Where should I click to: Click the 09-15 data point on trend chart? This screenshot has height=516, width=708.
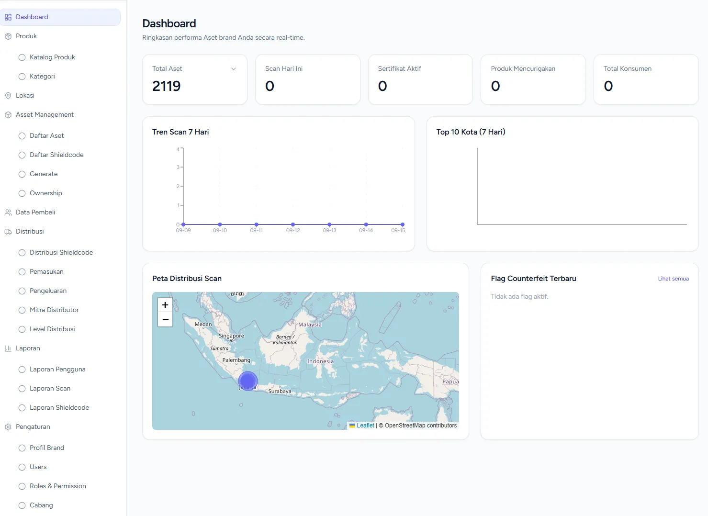(x=403, y=224)
